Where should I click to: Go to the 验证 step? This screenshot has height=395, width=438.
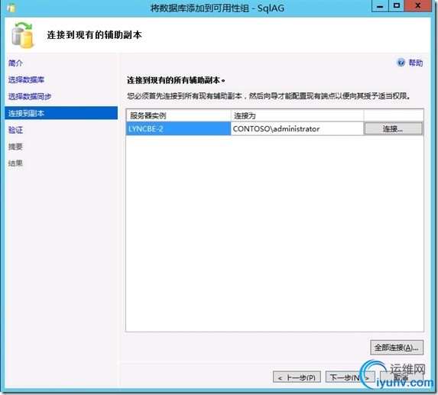coord(15,130)
